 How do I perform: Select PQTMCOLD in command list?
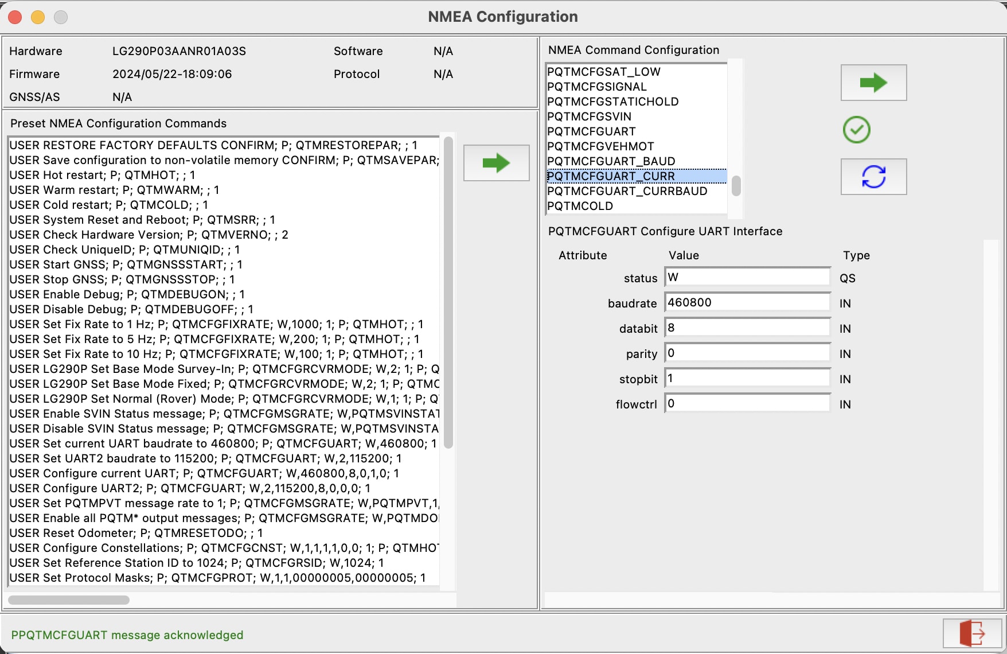click(x=637, y=206)
